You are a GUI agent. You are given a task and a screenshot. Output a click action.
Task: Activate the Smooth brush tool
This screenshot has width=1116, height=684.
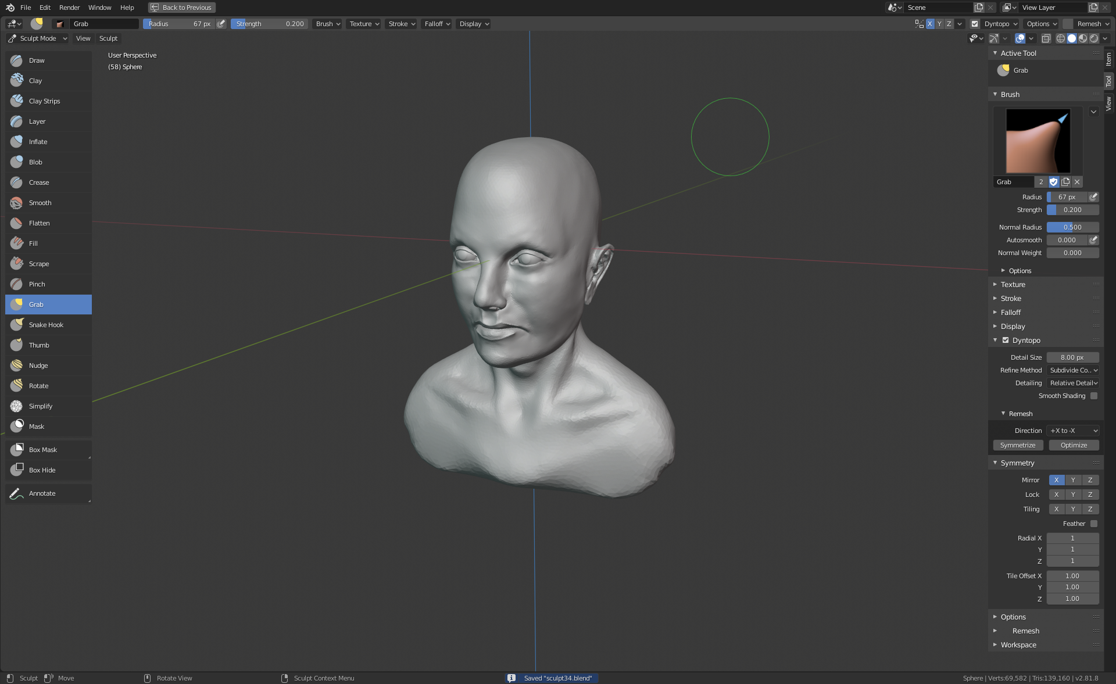(40, 203)
